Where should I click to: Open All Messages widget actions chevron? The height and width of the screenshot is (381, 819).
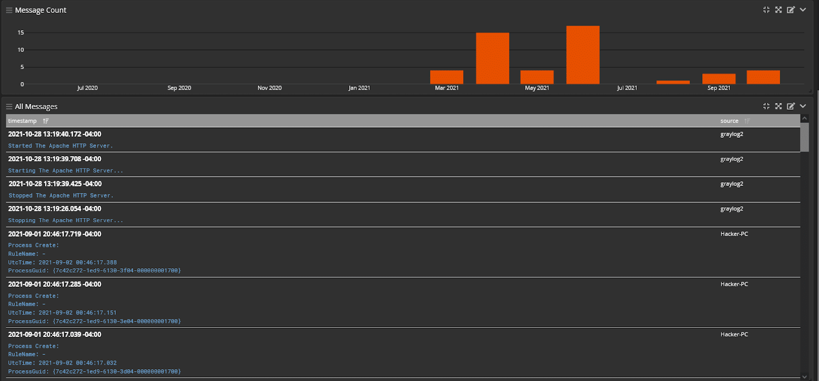point(803,106)
